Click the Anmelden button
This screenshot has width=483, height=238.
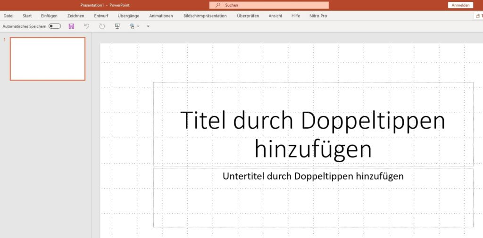point(460,5)
